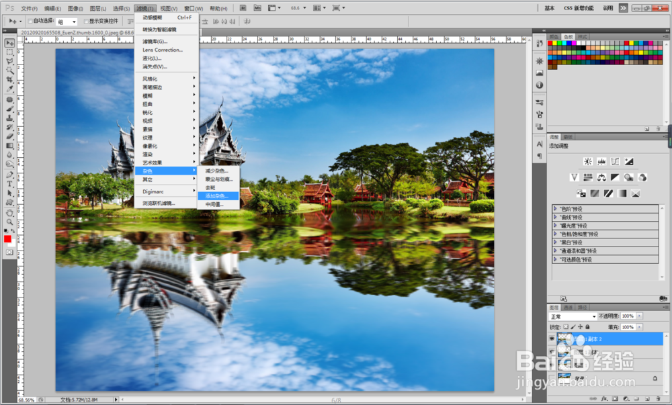Expand the "曲线"预设 list
672x405 pixels.
pos(556,217)
